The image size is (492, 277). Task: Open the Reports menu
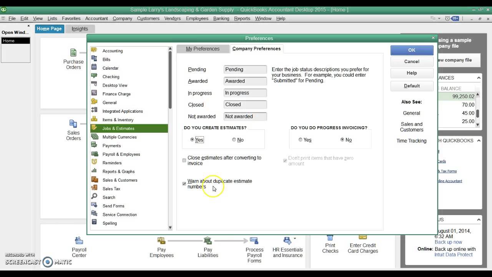pos(242,18)
